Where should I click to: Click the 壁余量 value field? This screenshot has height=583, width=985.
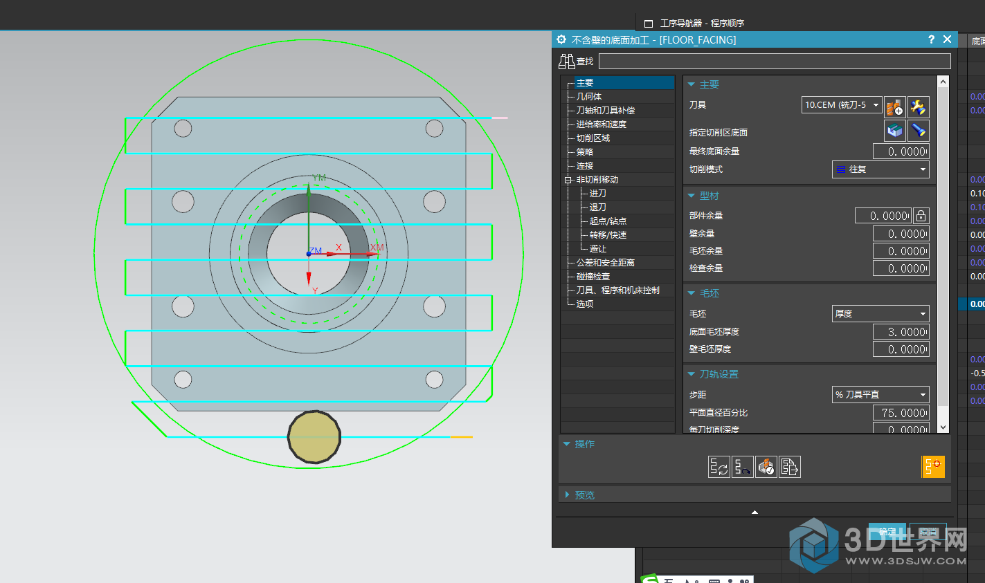click(901, 234)
